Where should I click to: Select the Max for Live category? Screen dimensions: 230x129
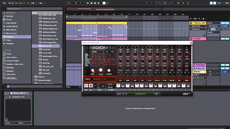coord(11,33)
